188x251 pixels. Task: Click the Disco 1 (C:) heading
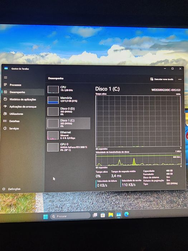point(107,89)
